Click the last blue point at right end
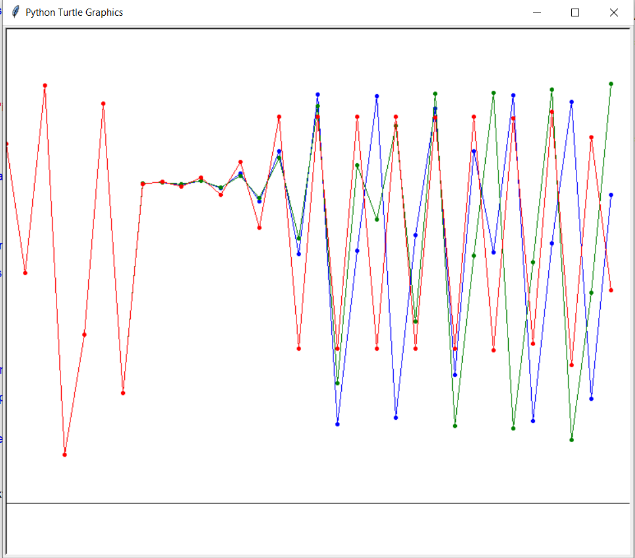The image size is (635, 558). pos(611,195)
